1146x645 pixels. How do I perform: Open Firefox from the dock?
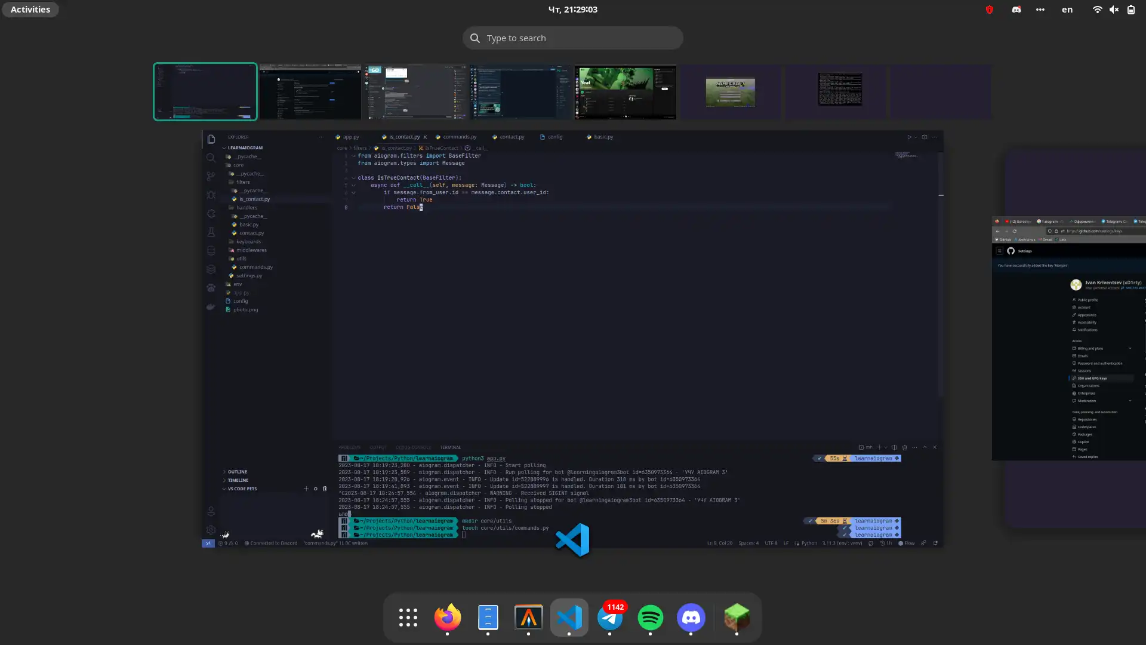coord(448,618)
